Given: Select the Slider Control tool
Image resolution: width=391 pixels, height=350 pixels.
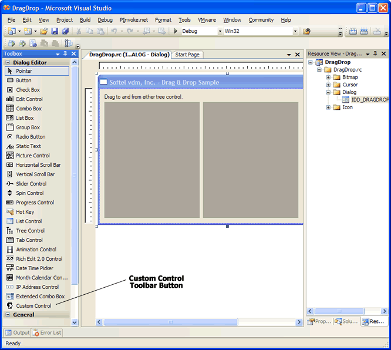Looking at the screenshot, I should [x=31, y=184].
